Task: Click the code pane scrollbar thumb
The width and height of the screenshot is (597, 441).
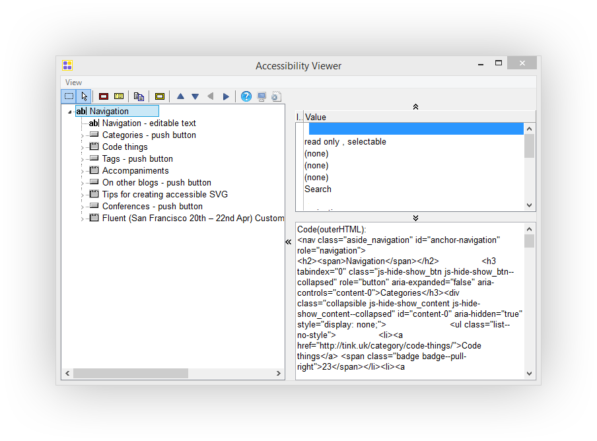Action: 529,241
